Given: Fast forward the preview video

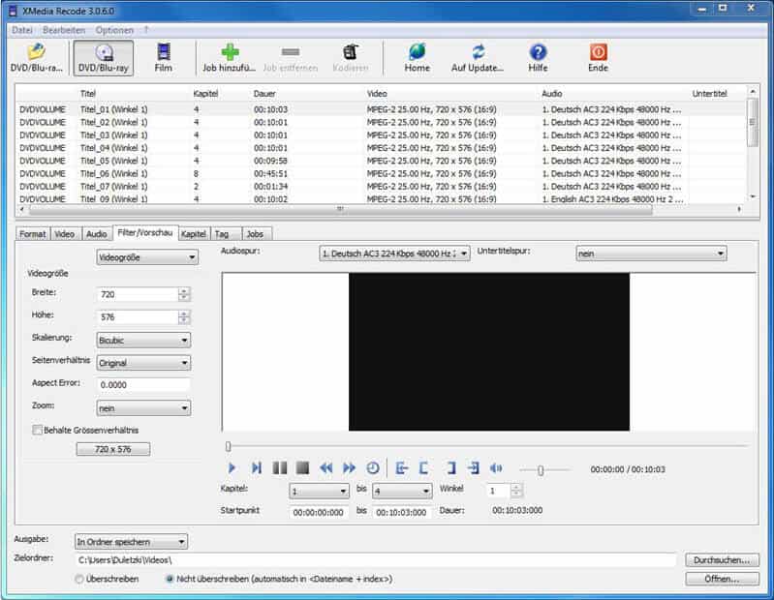Looking at the screenshot, I should (349, 467).
